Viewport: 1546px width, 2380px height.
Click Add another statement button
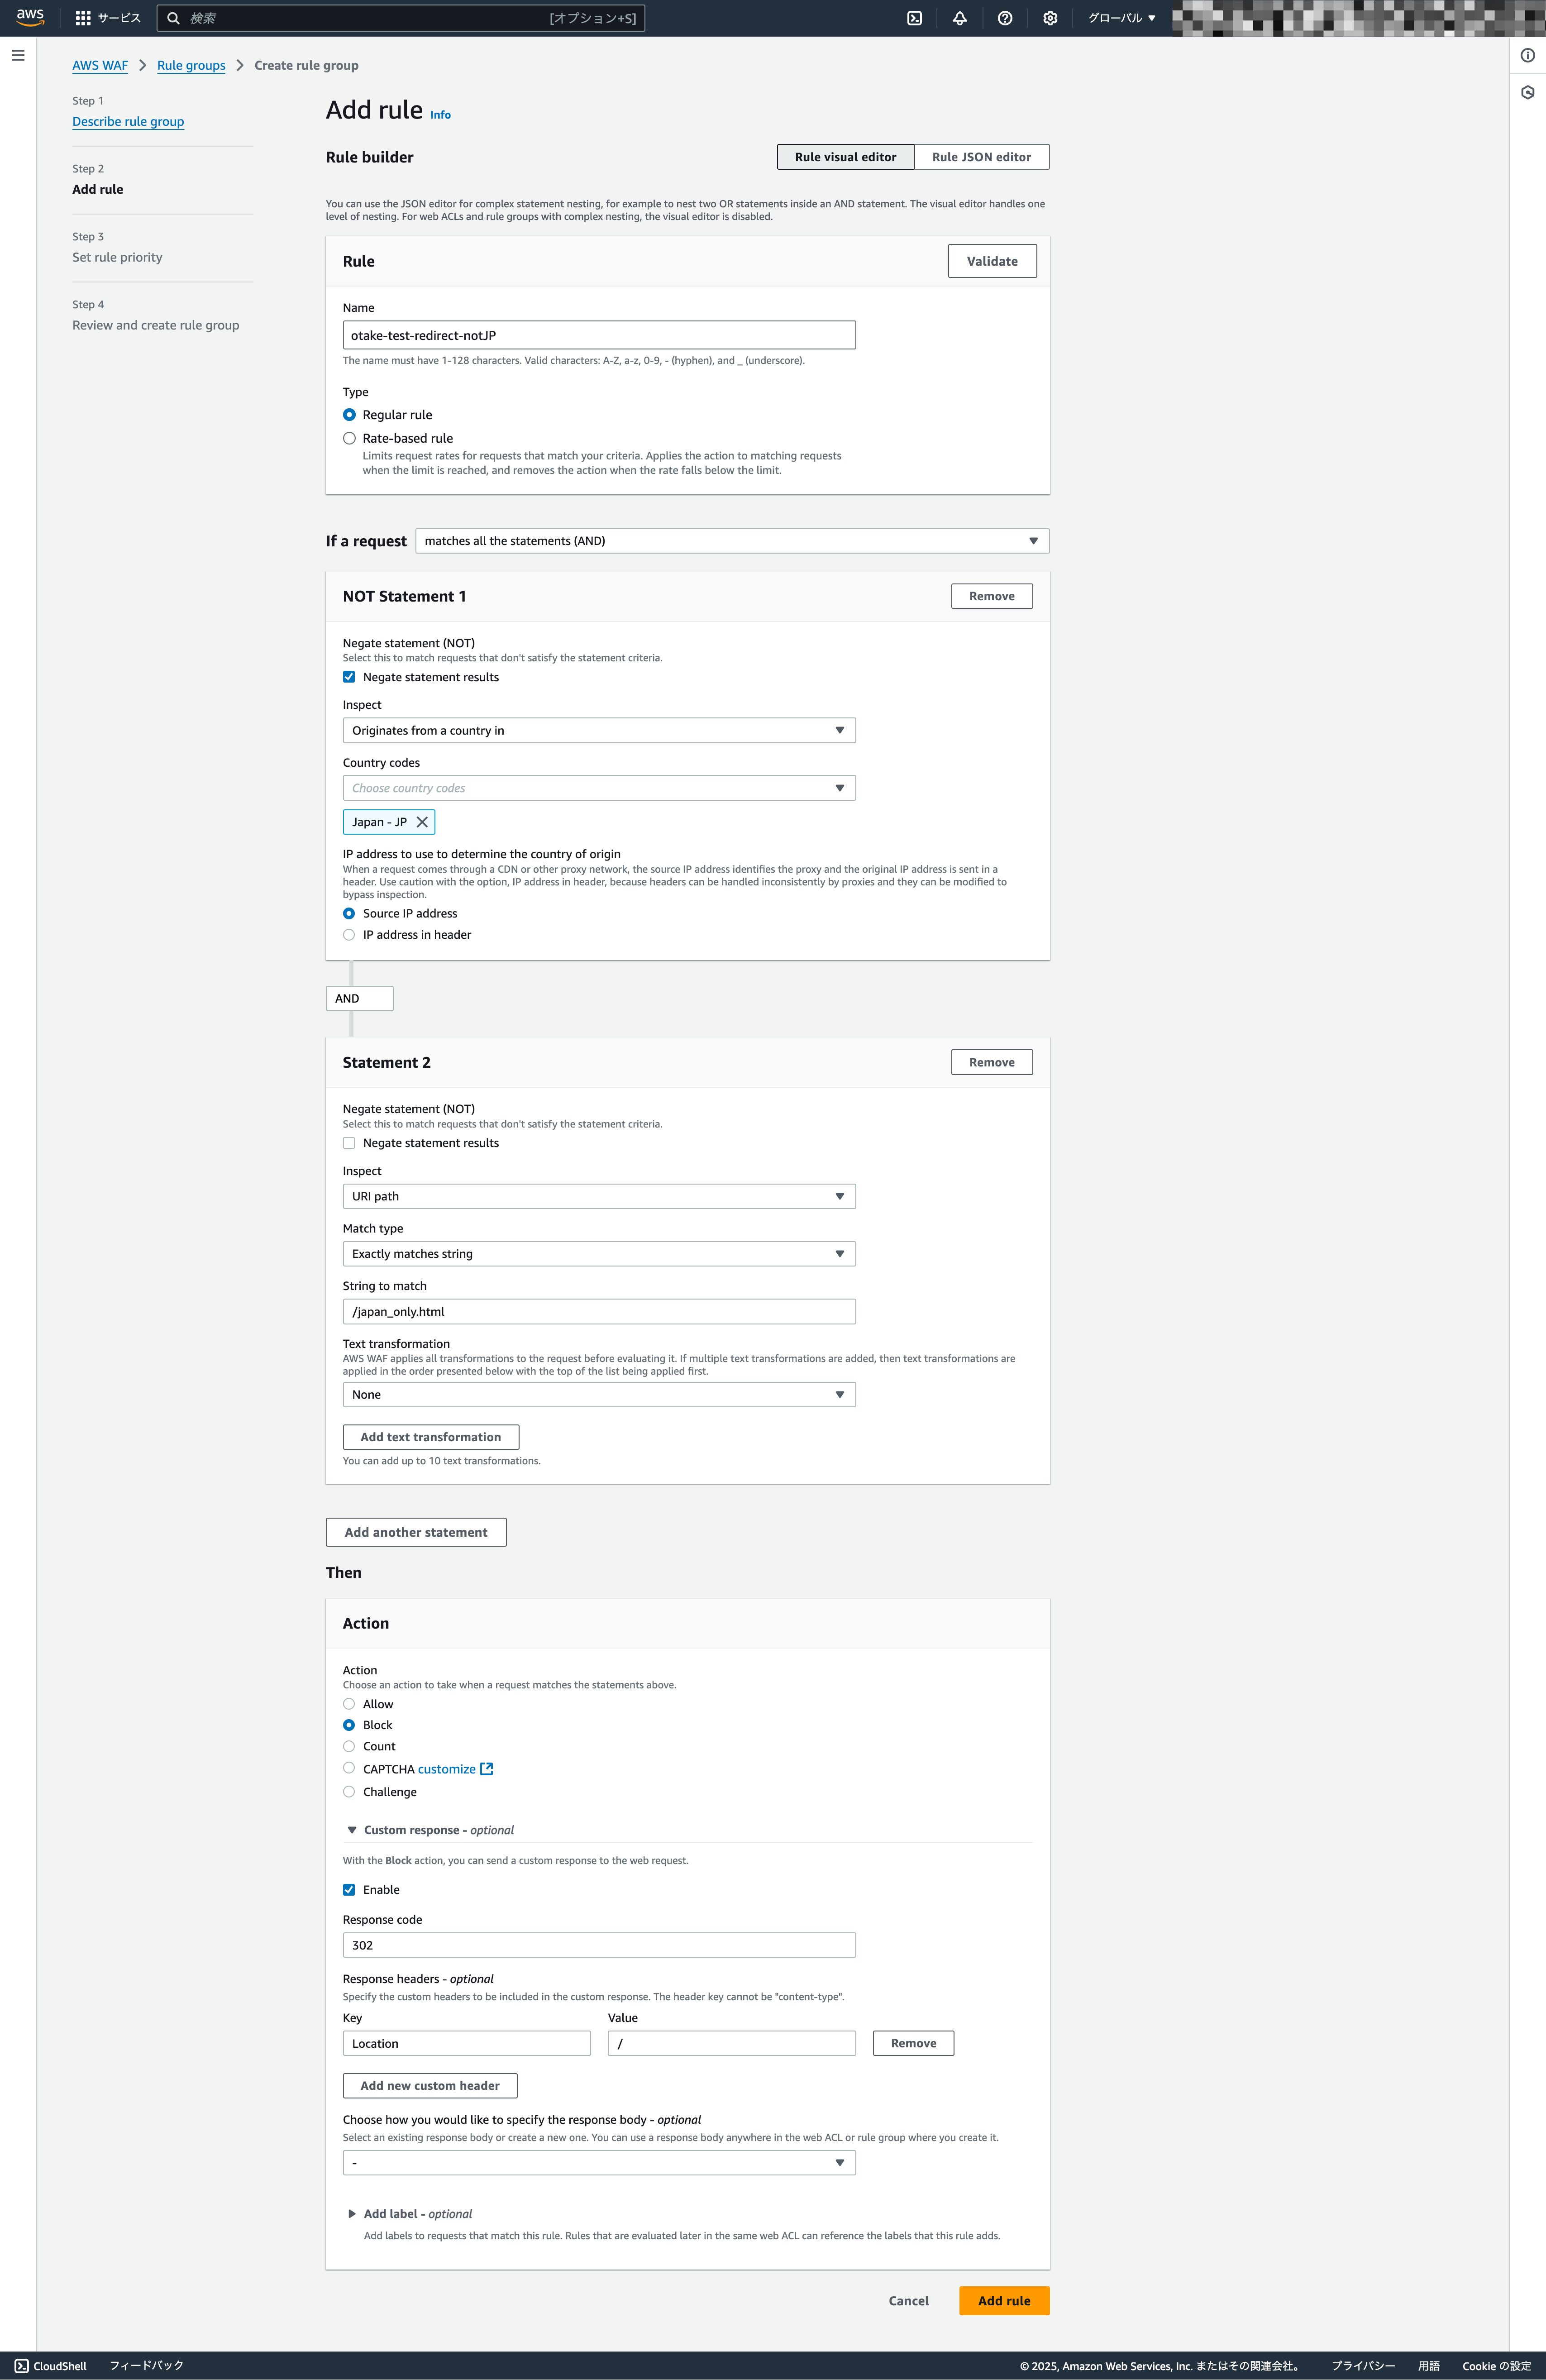pos(416,1532)
